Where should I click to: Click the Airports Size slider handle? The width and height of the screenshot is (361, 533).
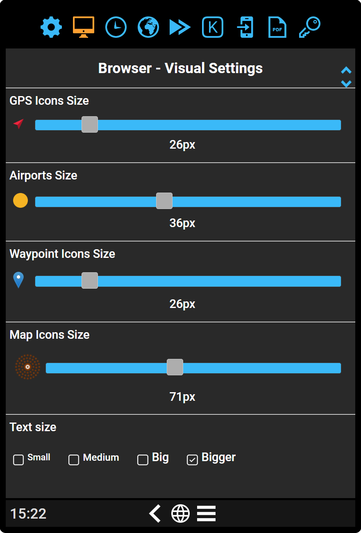[164, 201]
